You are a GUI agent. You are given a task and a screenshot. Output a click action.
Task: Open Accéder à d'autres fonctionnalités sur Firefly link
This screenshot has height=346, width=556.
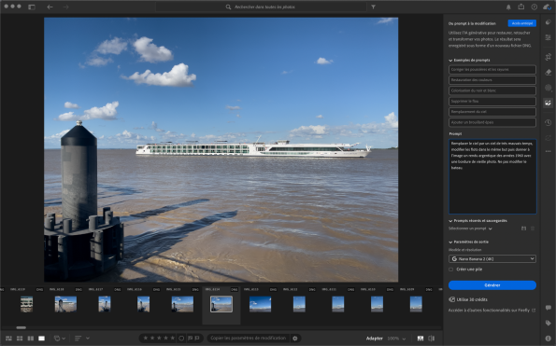492,311
